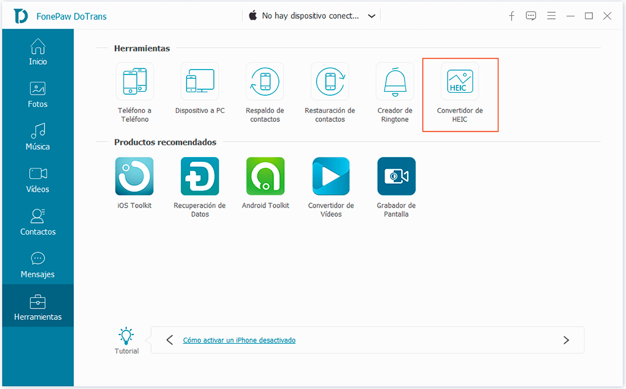Show next tutorial tip
Image resolution: width=626 pixels, height=389 pixels.
[x=566, y=340]
